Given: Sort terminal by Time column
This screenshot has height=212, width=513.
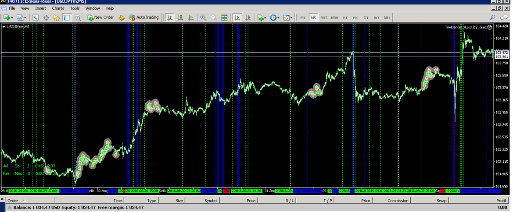Looking at the screenshot, I should [89, 201].
